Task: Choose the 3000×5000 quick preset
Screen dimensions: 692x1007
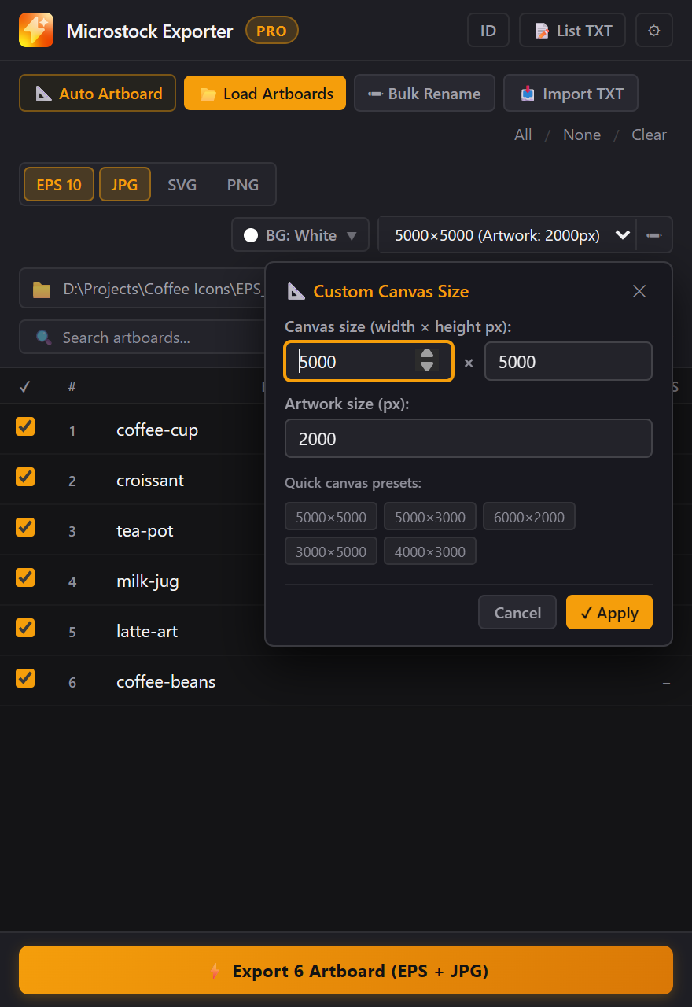Action: 331,551
